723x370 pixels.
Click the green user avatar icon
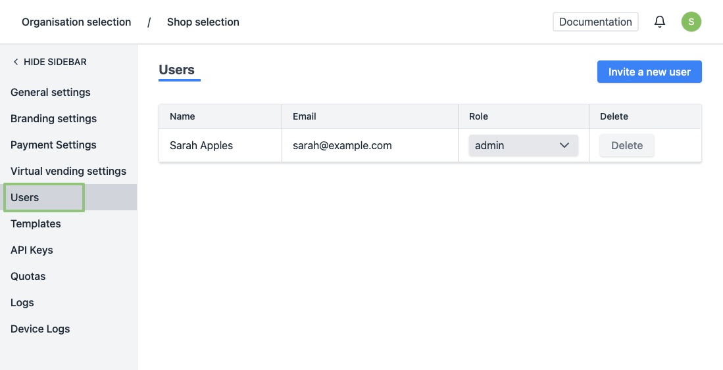pos(691,22)
